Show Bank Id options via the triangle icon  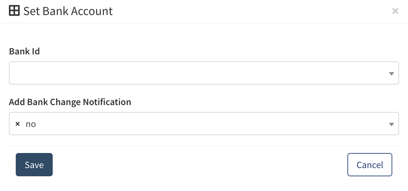tap(392, 74)
